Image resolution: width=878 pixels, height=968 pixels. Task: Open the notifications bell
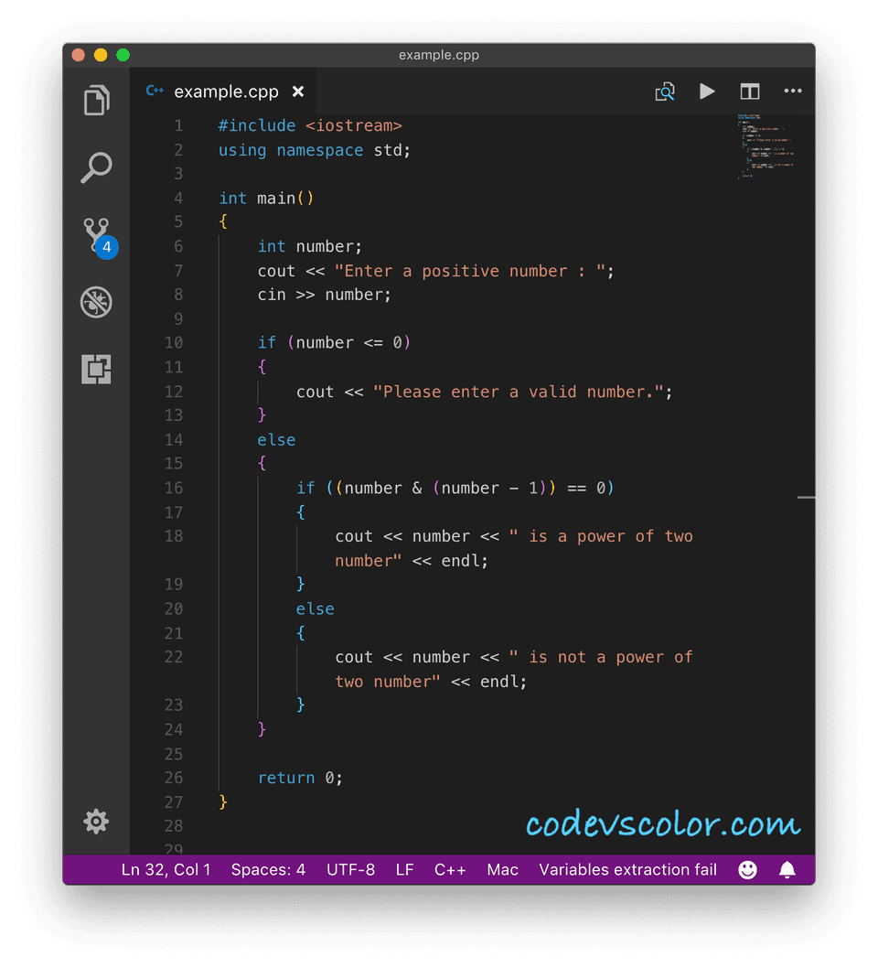tap(787, 869)
